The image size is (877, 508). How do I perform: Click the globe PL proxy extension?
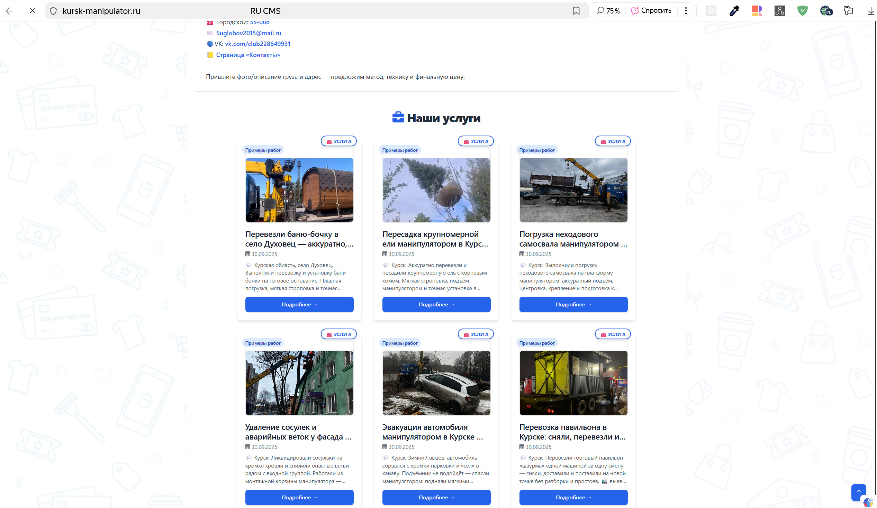tap(826, 11)
